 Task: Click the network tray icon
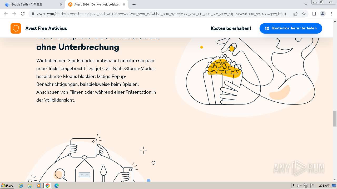(306, 186)
